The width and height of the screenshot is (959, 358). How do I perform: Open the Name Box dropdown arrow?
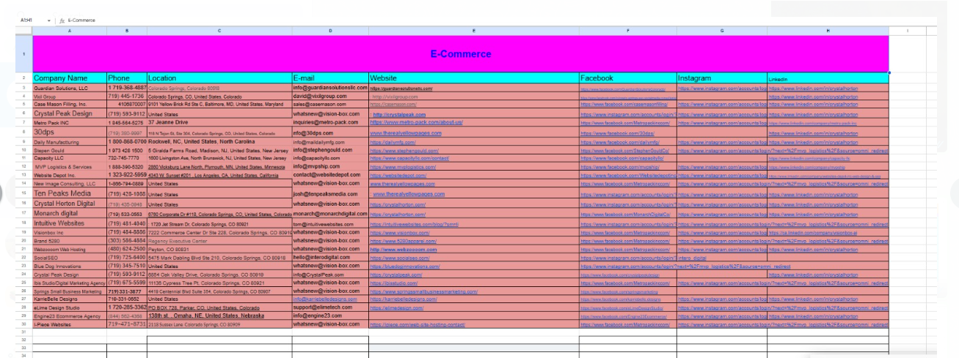click(x=49, y=20)
